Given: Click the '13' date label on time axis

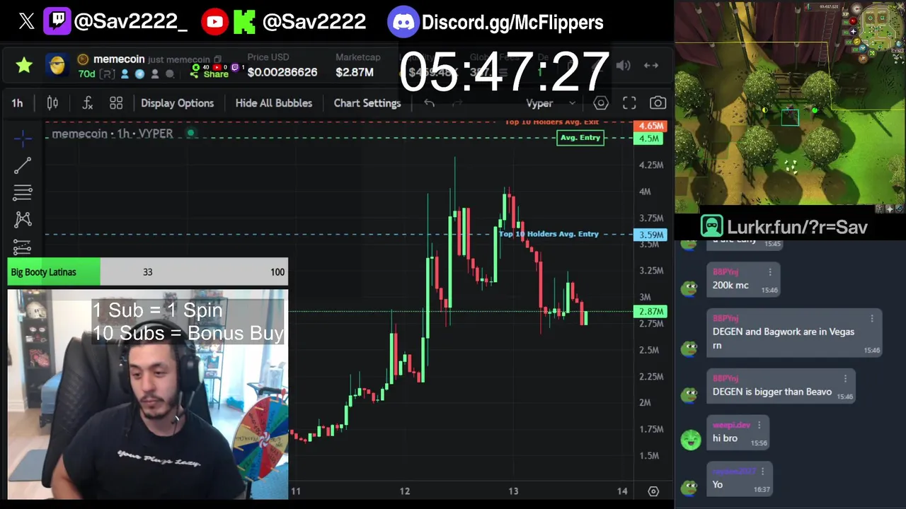Looking at the screenshot, I should point(513,491).
